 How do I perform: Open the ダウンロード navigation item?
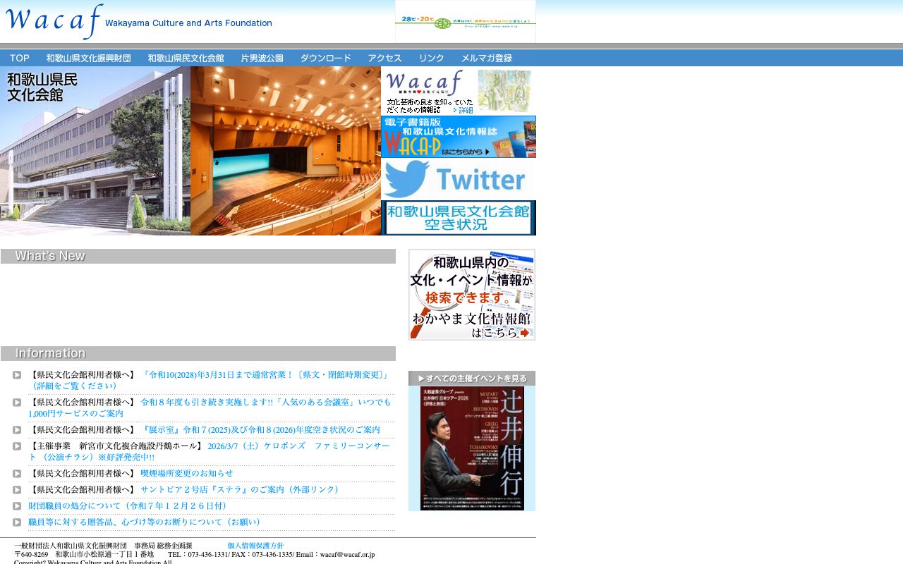click(325, 58)
